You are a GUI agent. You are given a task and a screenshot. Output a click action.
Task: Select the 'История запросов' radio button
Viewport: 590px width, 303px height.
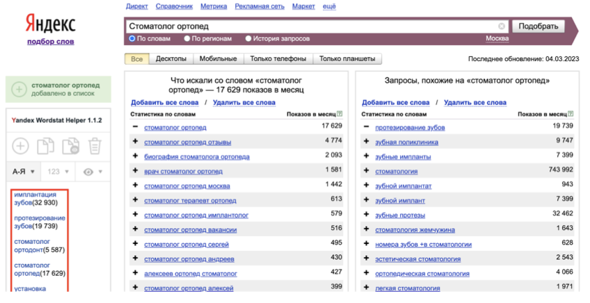click(x=248, y=38)
